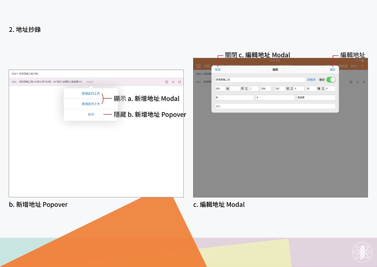This screenshot has height=267, width=377.
Task: Click the plus icon in the highlighted address row
Action: (x=173, y=82)
